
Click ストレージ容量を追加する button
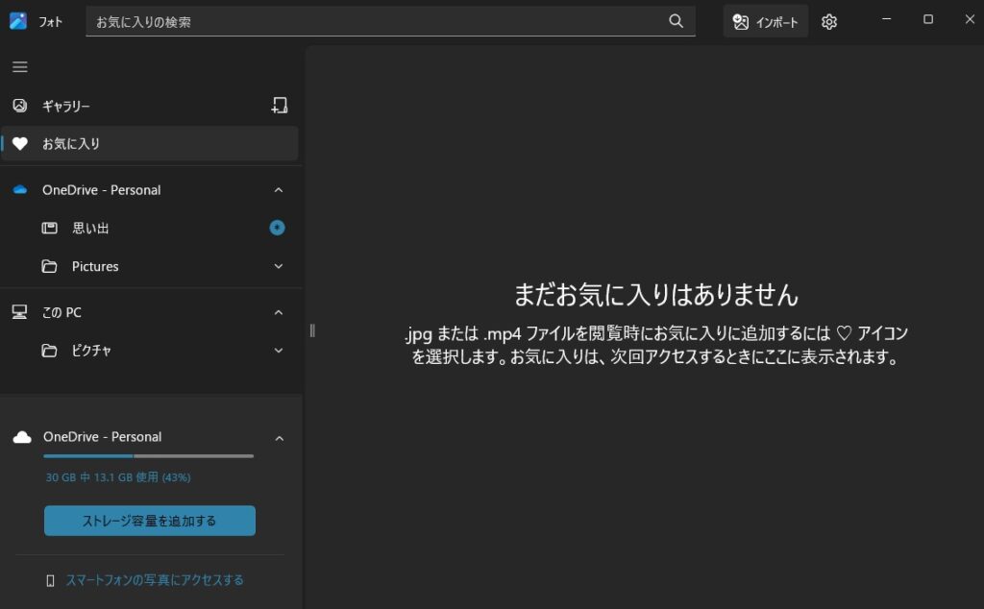click(150, 521)
